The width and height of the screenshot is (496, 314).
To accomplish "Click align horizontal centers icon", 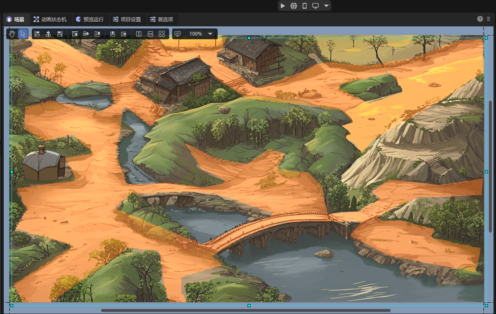I will [48, 34].
